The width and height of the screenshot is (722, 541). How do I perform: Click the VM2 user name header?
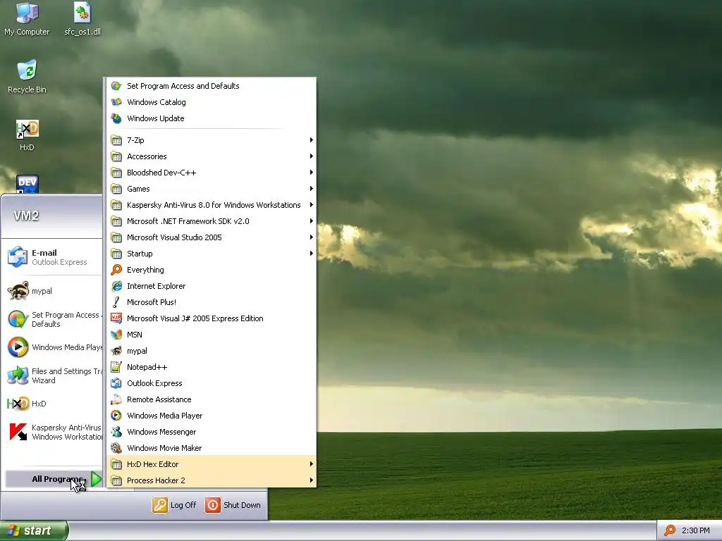click(x=26, y=216)
